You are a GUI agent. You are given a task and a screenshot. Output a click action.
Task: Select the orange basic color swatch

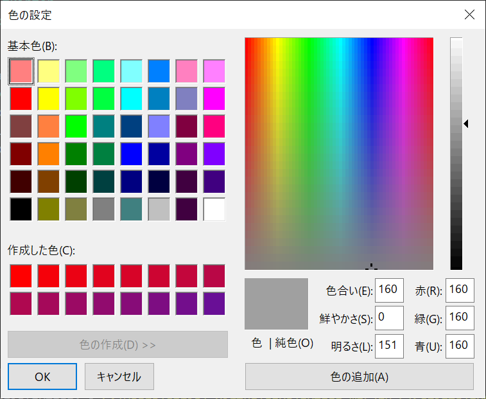pyautogui.click(x=48, y=154)
